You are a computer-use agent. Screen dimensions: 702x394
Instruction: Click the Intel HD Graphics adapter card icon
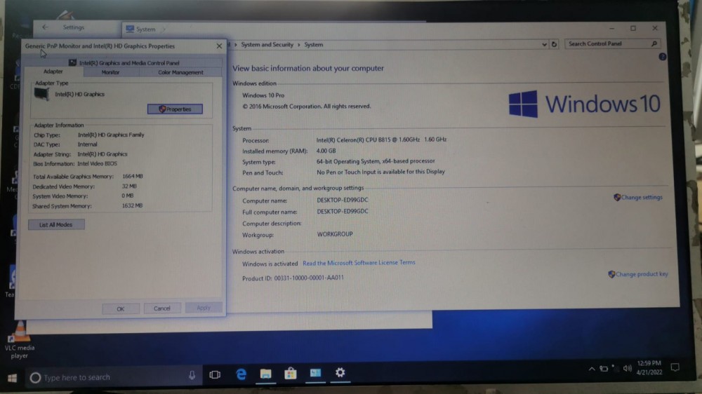pyautogui.click(x=41, y=94)
